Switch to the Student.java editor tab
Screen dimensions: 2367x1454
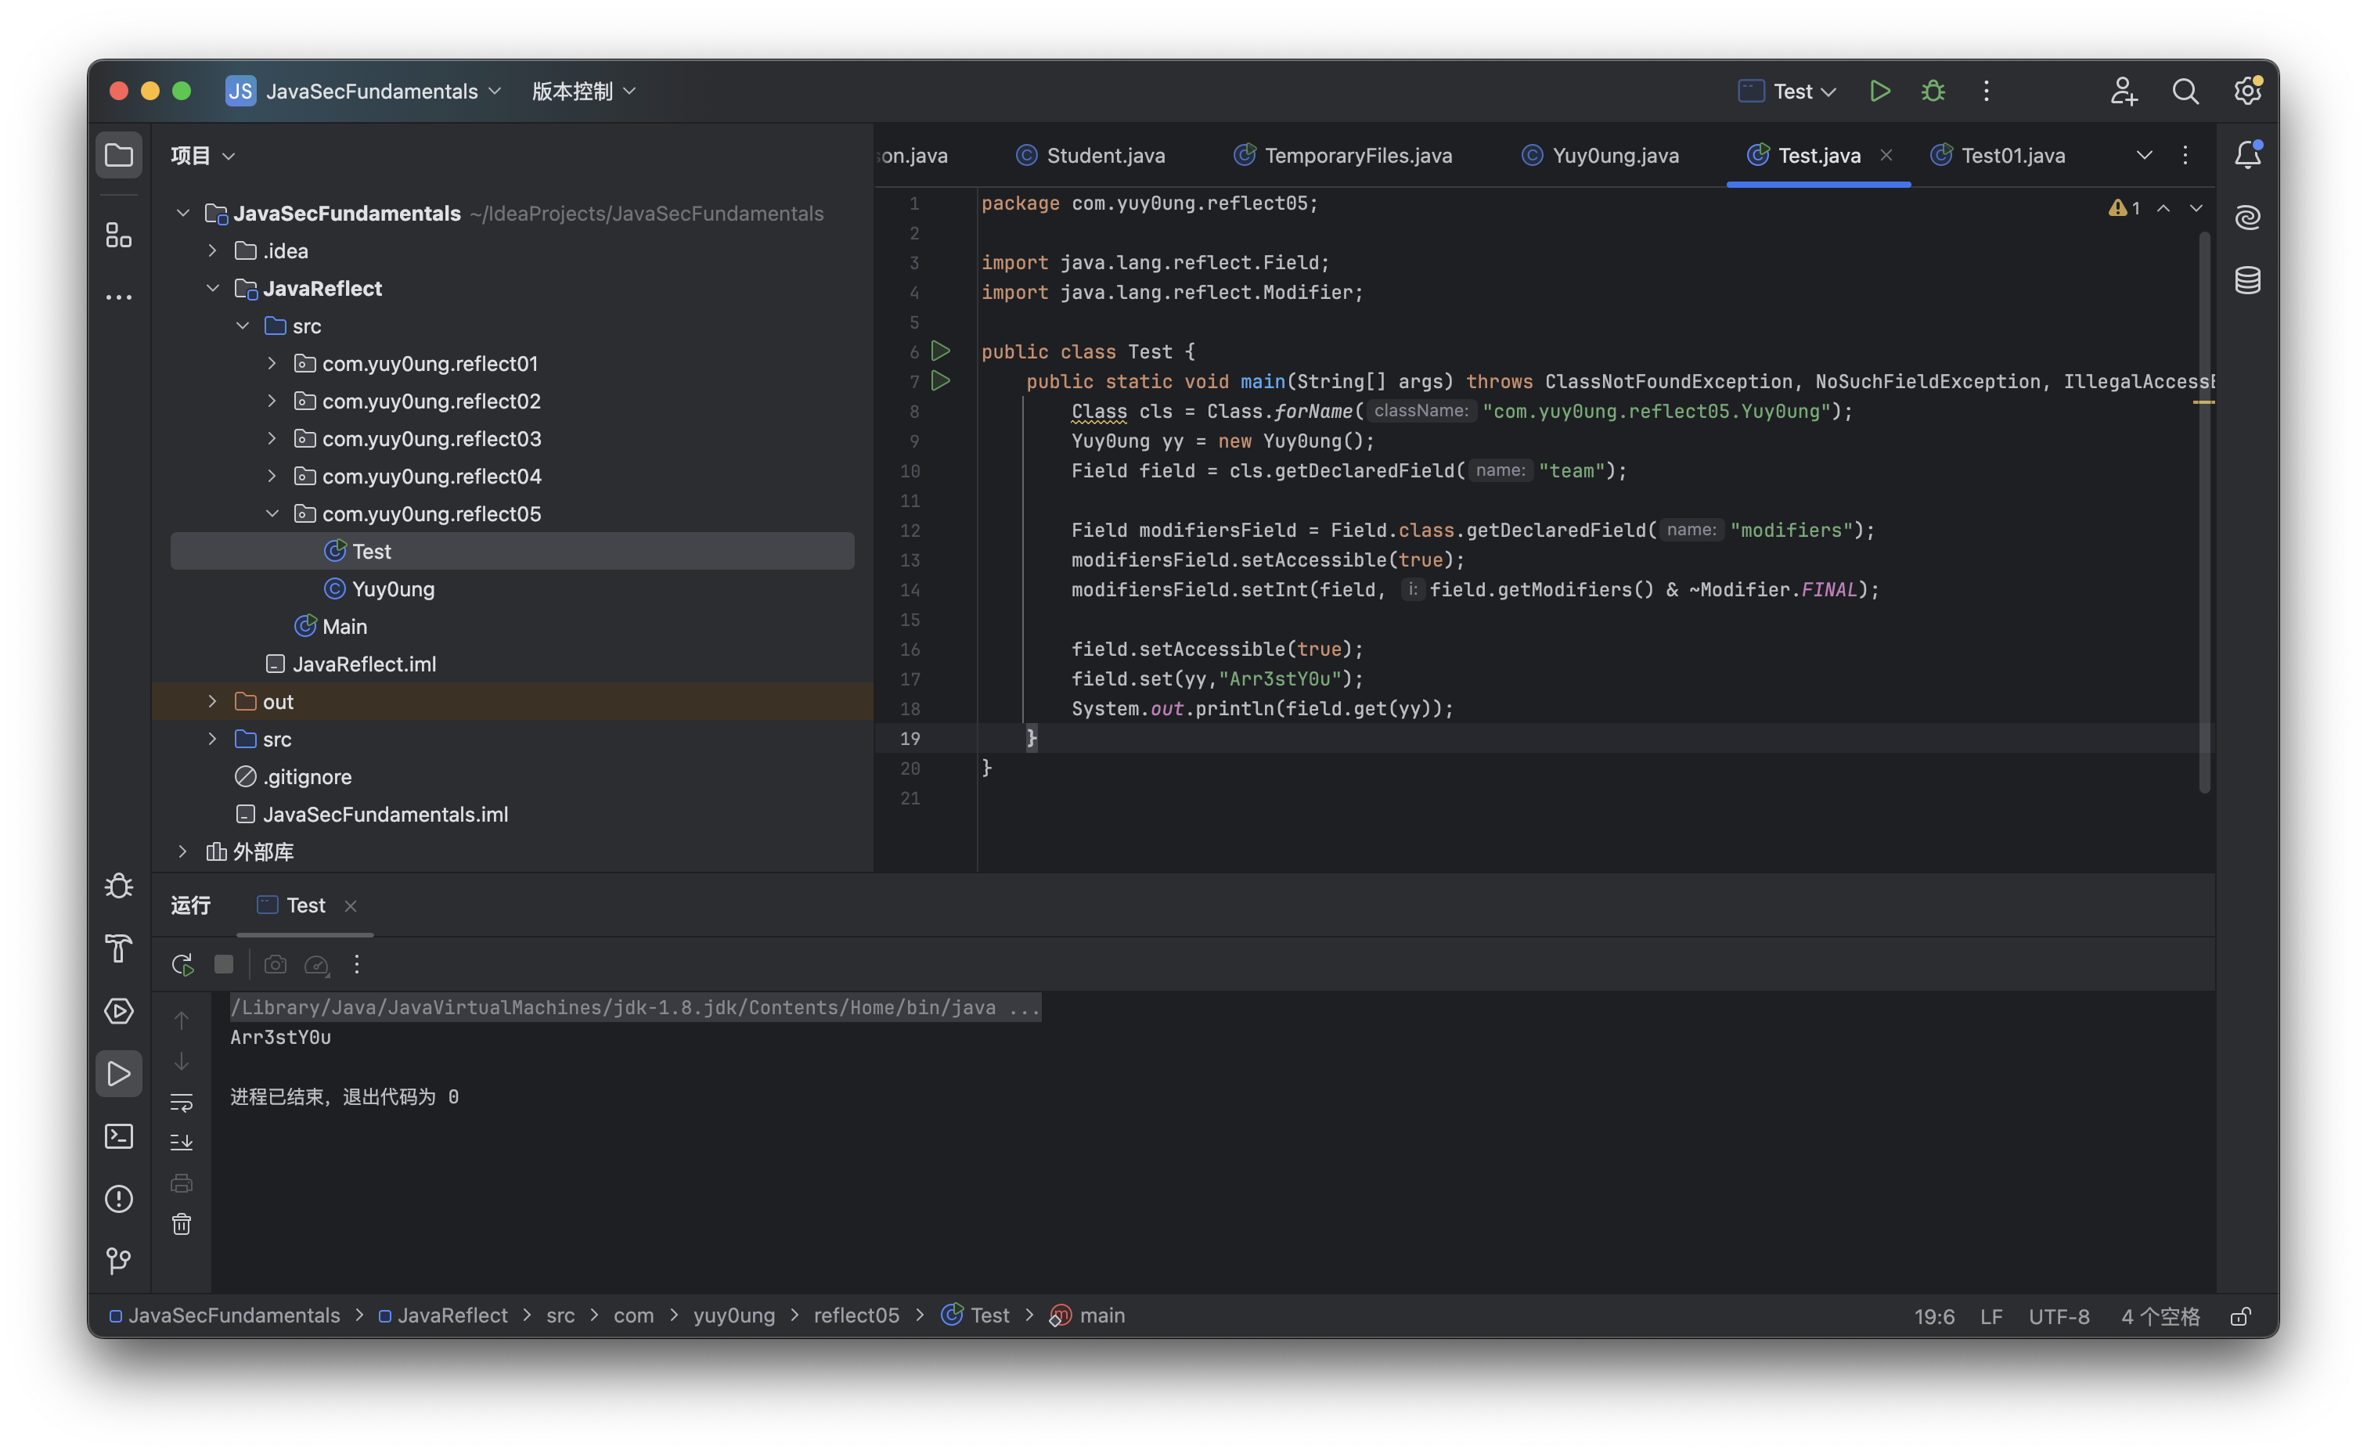[1104, 156]
